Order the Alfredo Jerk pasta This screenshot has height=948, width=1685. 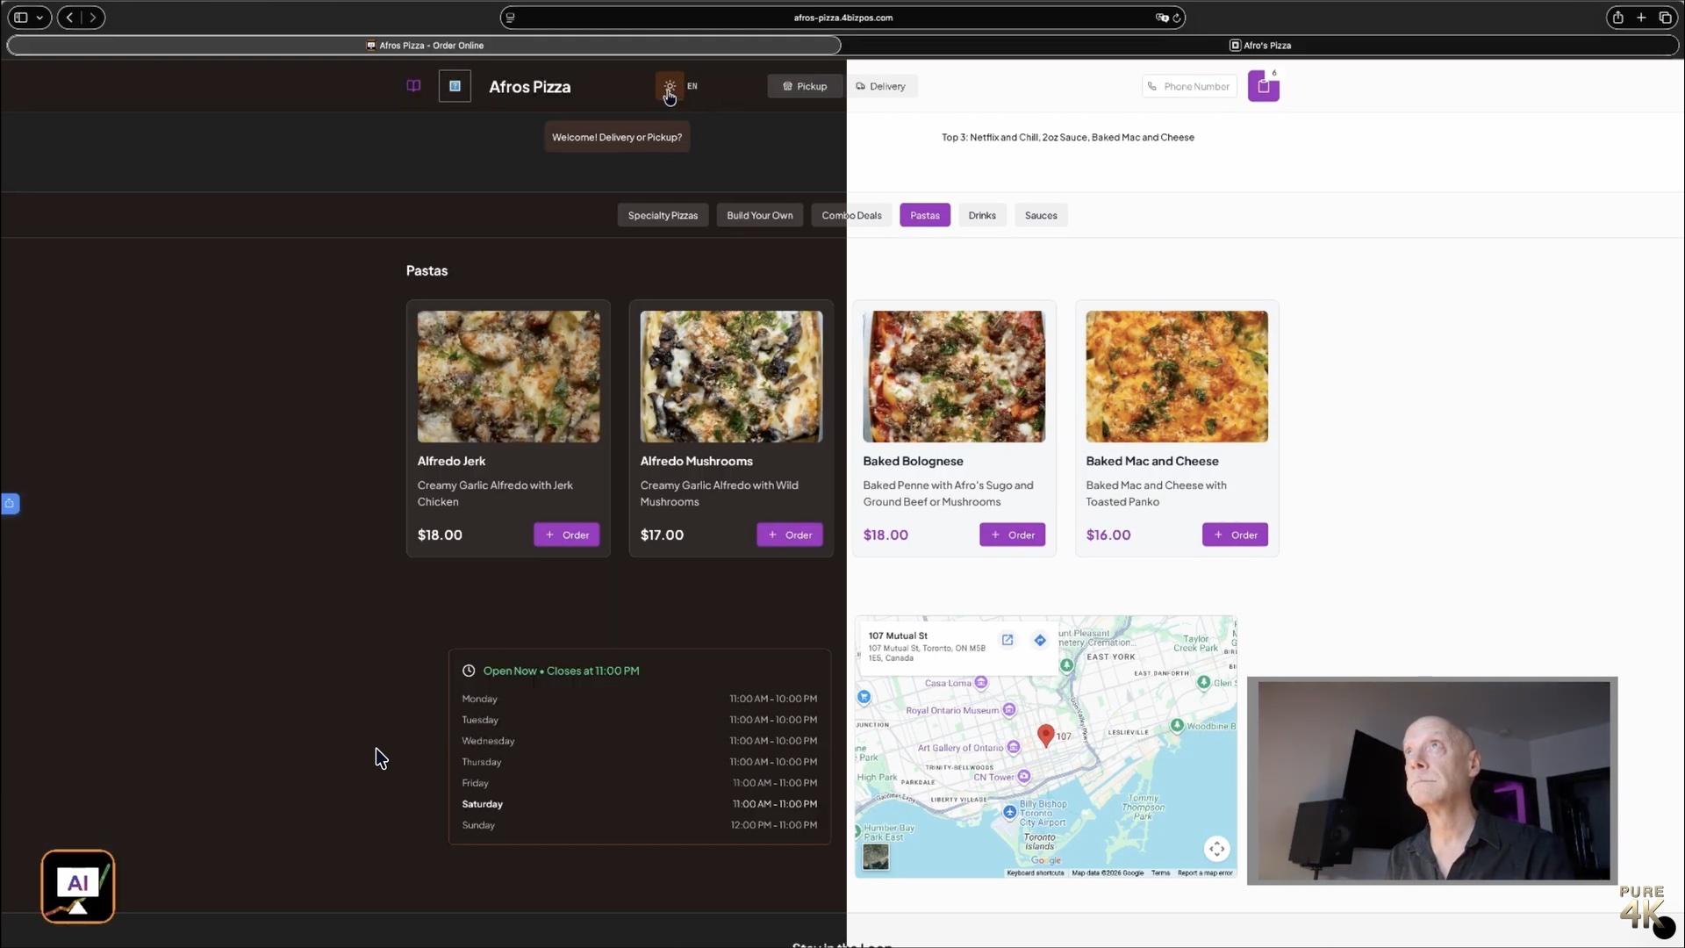pos(567,535)
